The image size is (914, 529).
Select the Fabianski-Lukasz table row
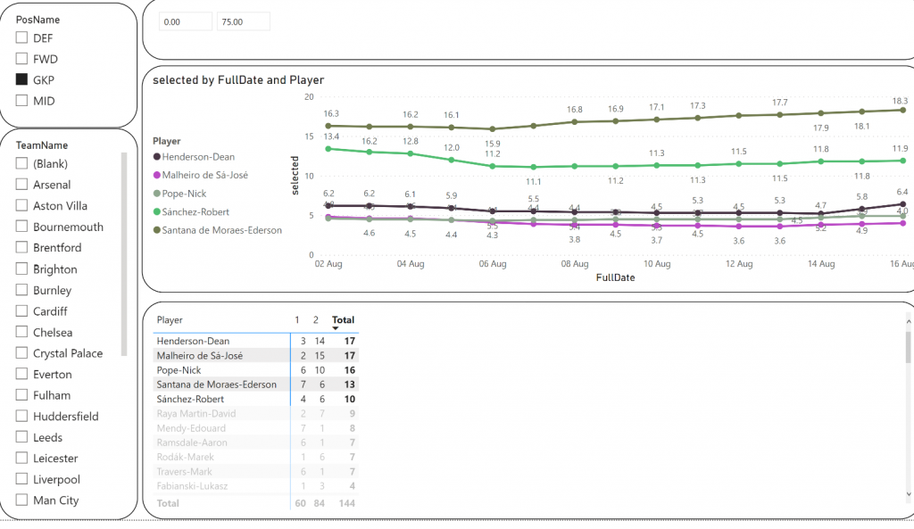point(255,486)
